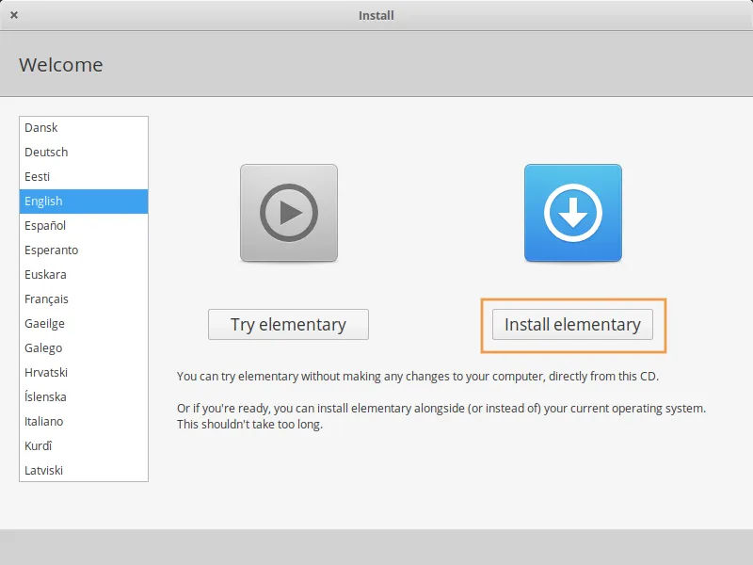The image size is (753, 565).
Task: Click the Try elementary button
Action: 288,324
